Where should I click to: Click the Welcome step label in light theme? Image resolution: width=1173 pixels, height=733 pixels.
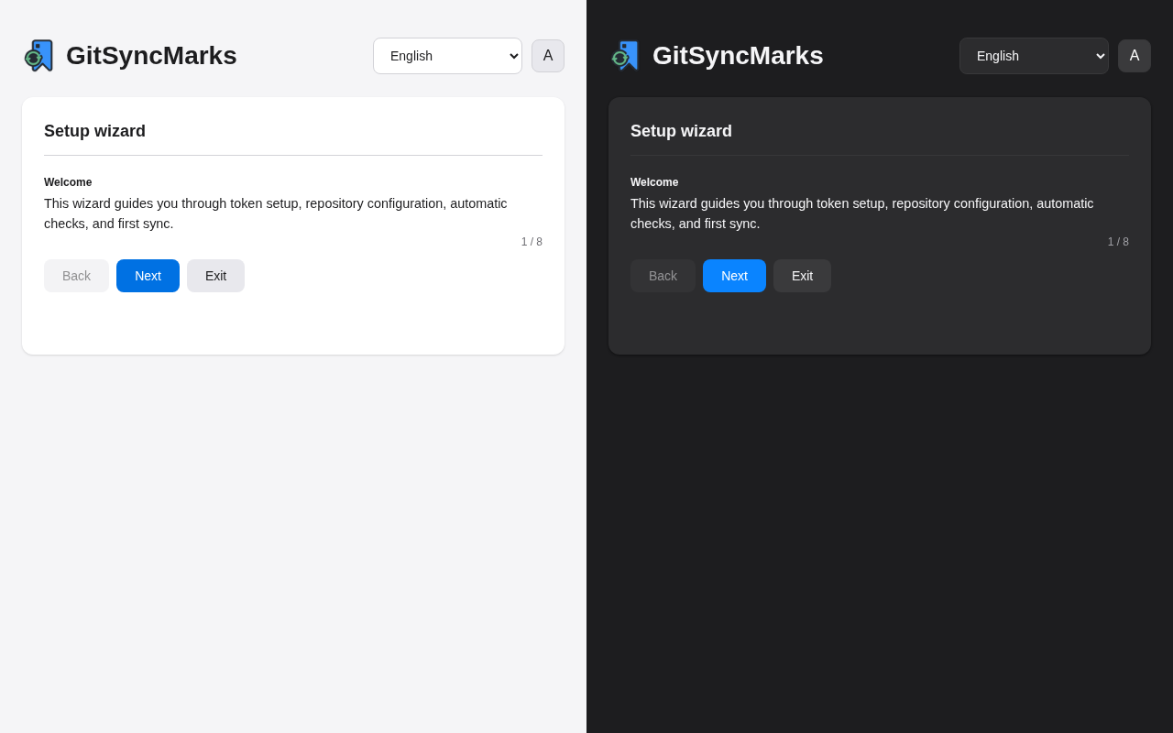click(x=68, y=182)
